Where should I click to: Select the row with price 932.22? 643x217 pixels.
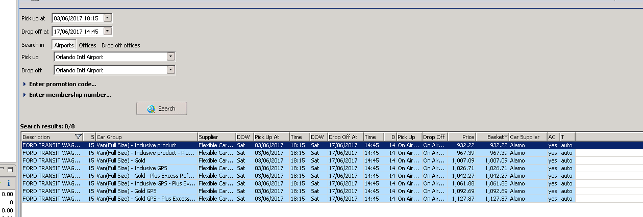pyautogui.click(x=298, y=145)
